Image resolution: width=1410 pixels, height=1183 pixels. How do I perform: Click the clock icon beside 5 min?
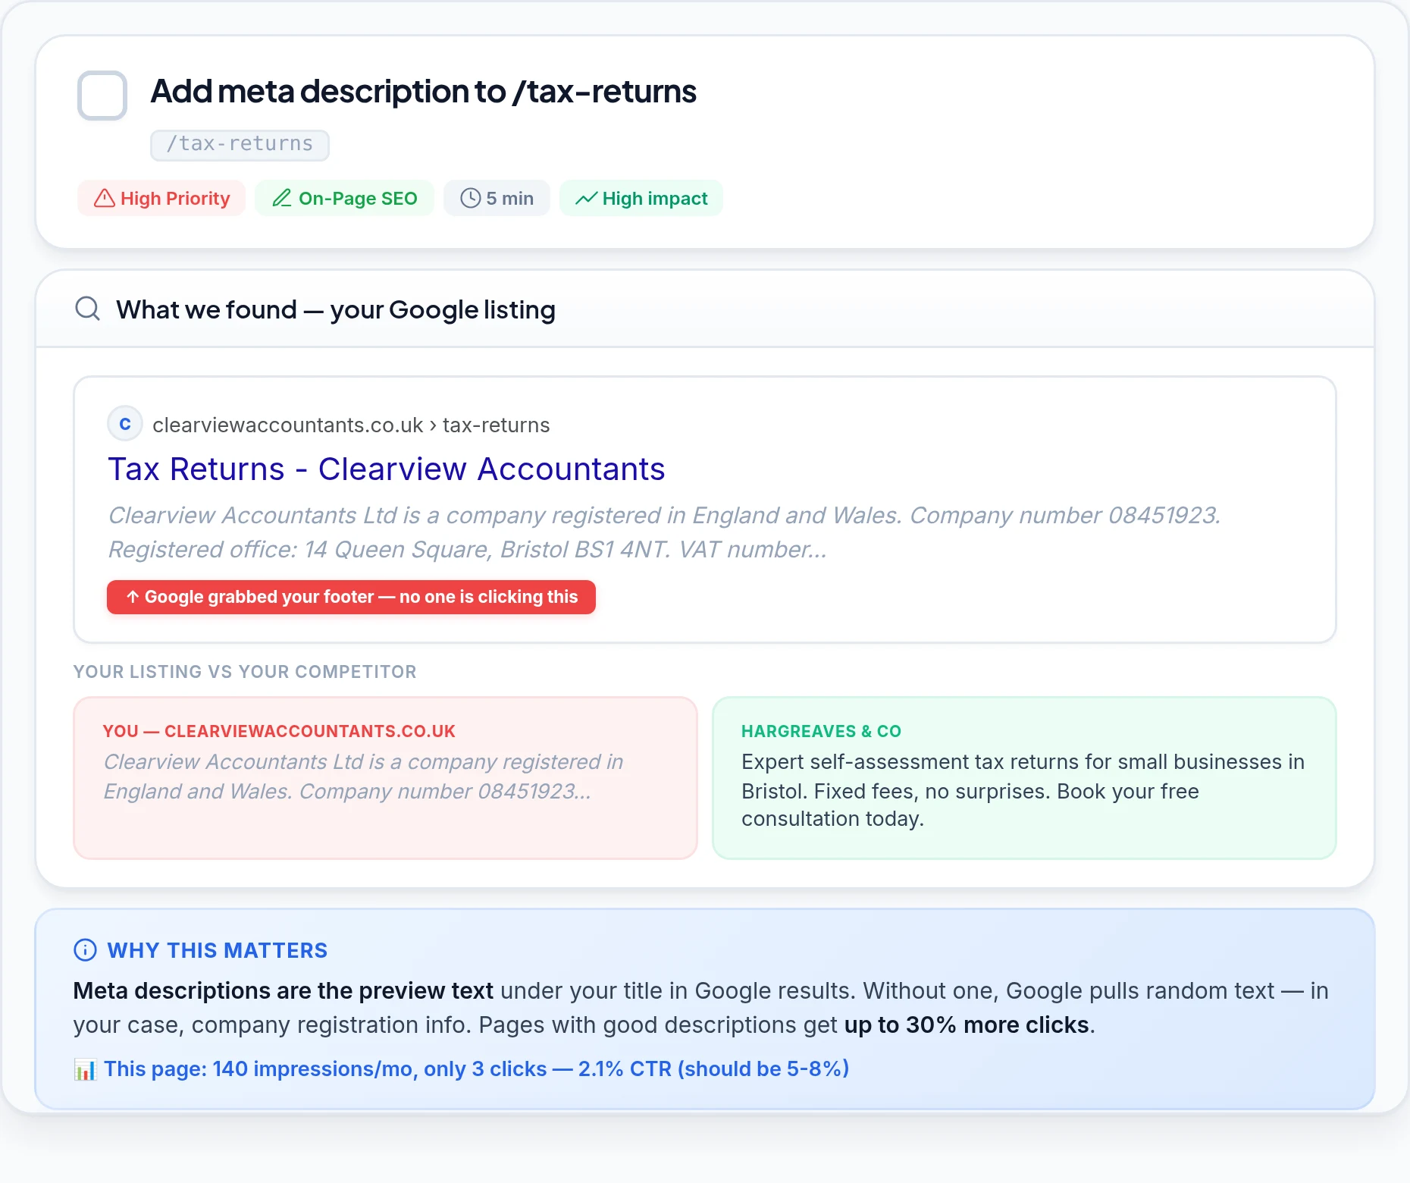471,199
